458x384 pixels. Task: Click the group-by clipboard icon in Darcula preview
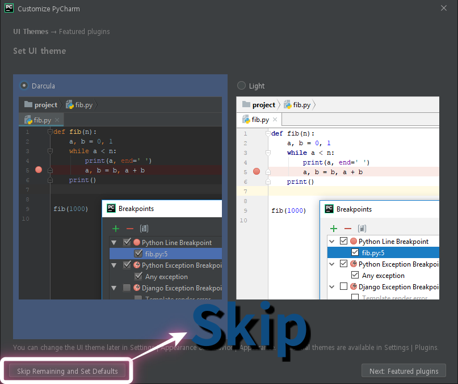(144, 229)
